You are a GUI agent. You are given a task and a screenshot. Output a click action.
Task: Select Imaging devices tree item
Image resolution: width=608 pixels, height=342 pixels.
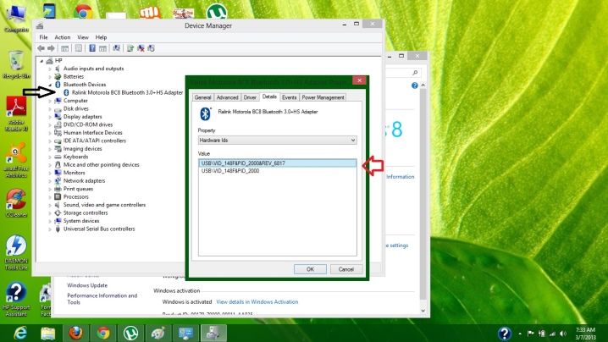[83, 148]
